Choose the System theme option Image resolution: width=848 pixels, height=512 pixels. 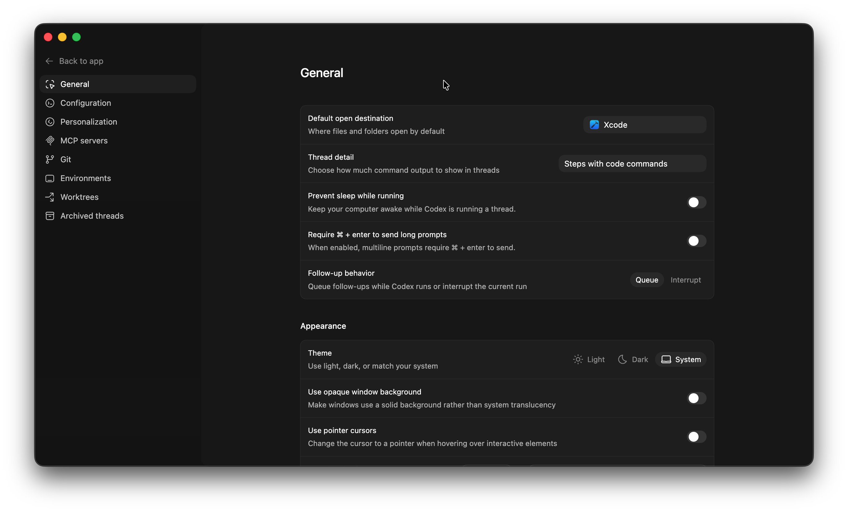(x=681, y=359)
